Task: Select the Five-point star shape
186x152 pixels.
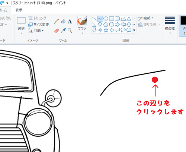Action: pyautogui.click(x=106, y=30)
